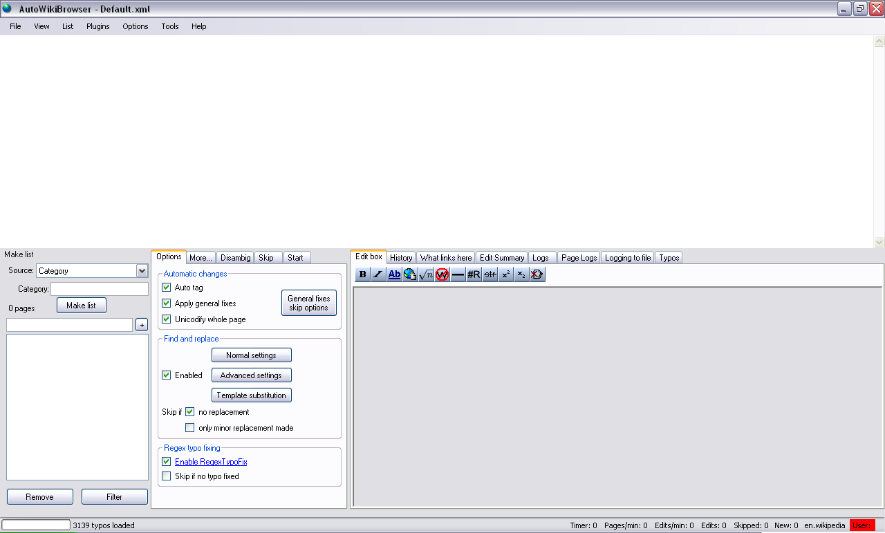Apply strikethrough with the str icon
This screenshot has height=533, width=885.
tap(490, 274)
